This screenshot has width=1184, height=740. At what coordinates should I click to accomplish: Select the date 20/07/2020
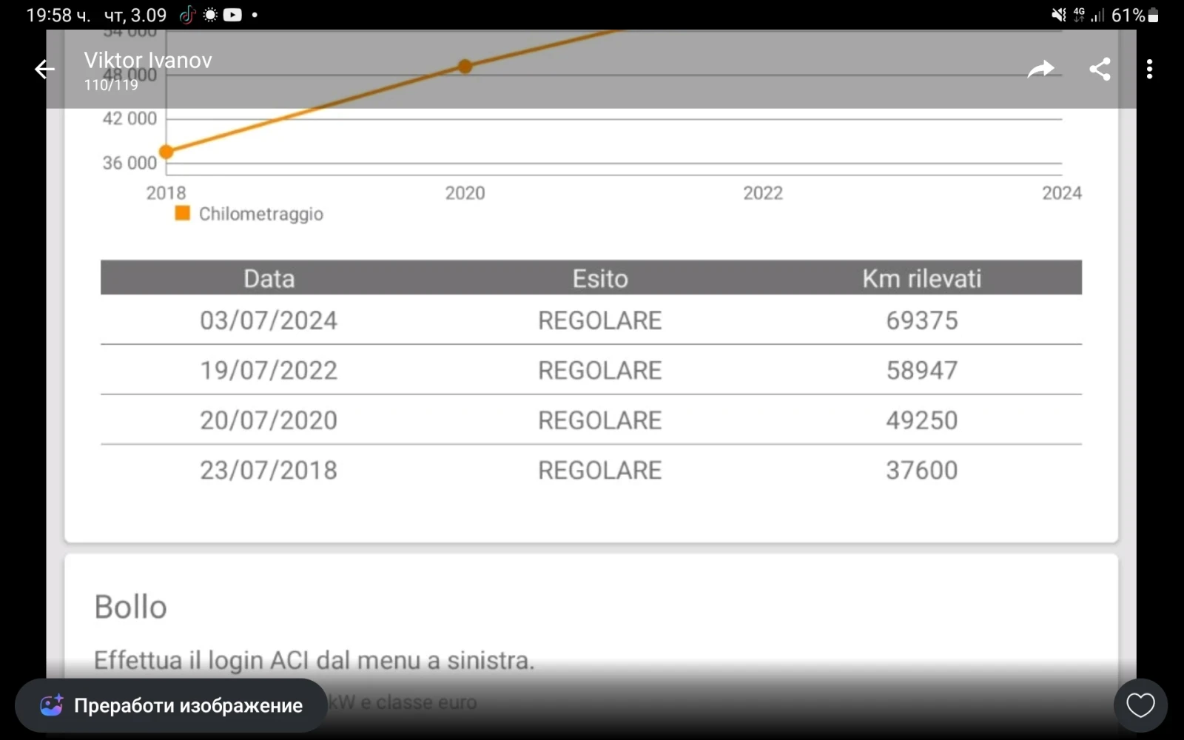pyautogui.click(x=269, y=420)
